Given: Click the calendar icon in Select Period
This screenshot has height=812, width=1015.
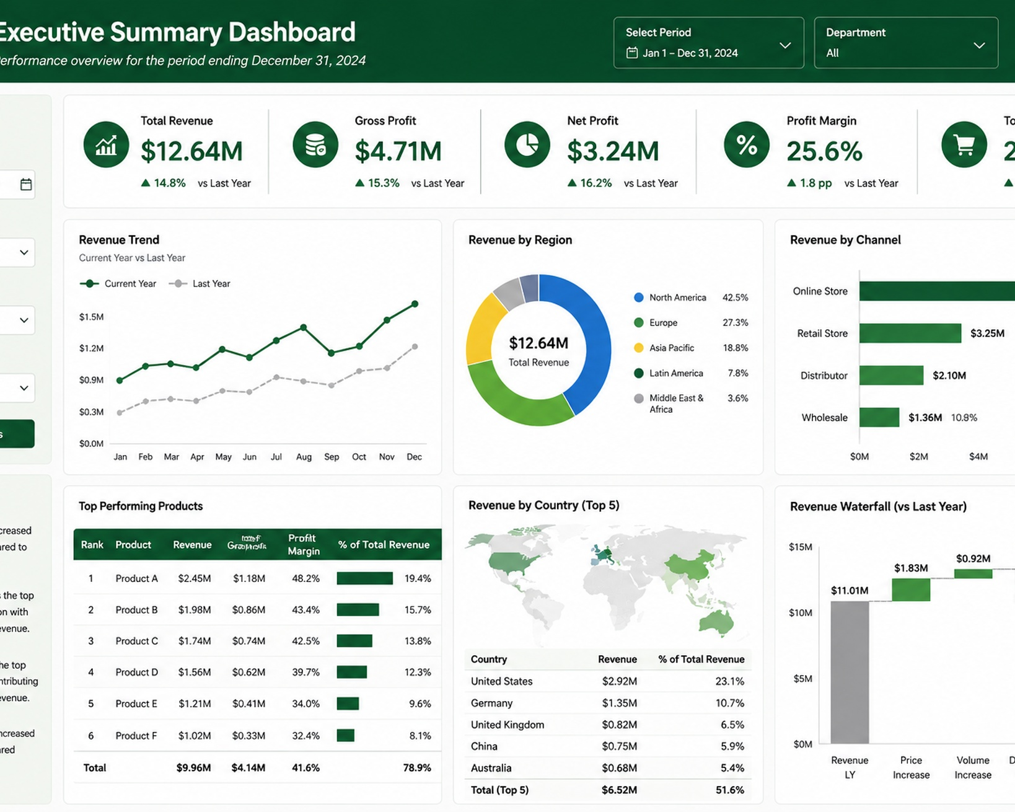Looking at the screenshot, I should [632, 53].
